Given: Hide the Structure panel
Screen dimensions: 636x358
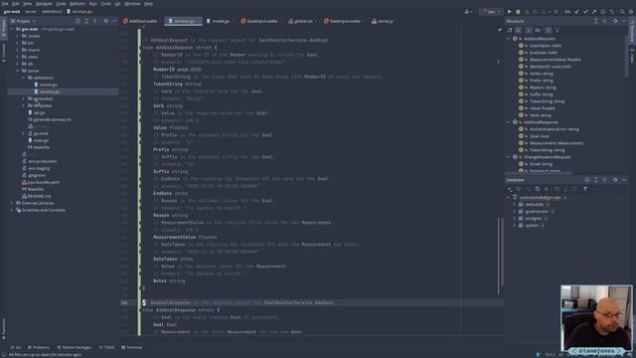Looking at the screenshot, I should (x=624, y=21).
